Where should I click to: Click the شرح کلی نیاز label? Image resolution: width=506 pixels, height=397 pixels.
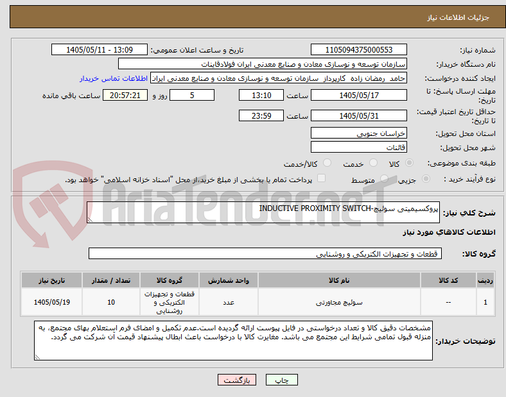click(x=469, y=213)
